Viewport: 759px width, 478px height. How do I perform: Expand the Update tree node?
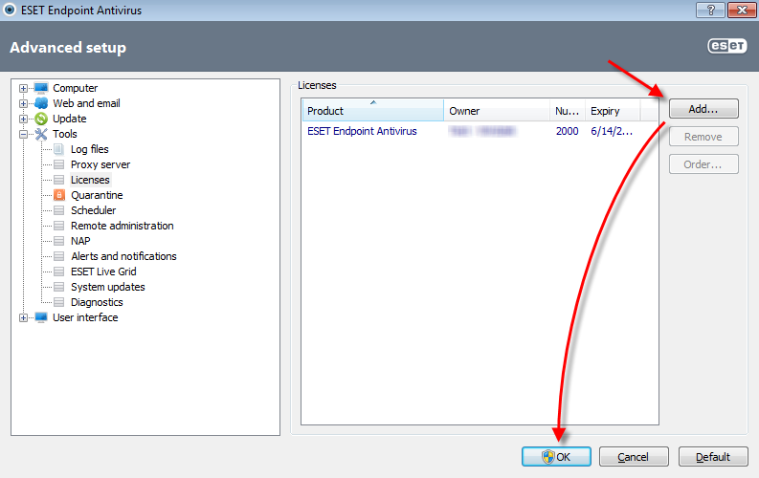(x=23, y=119)
